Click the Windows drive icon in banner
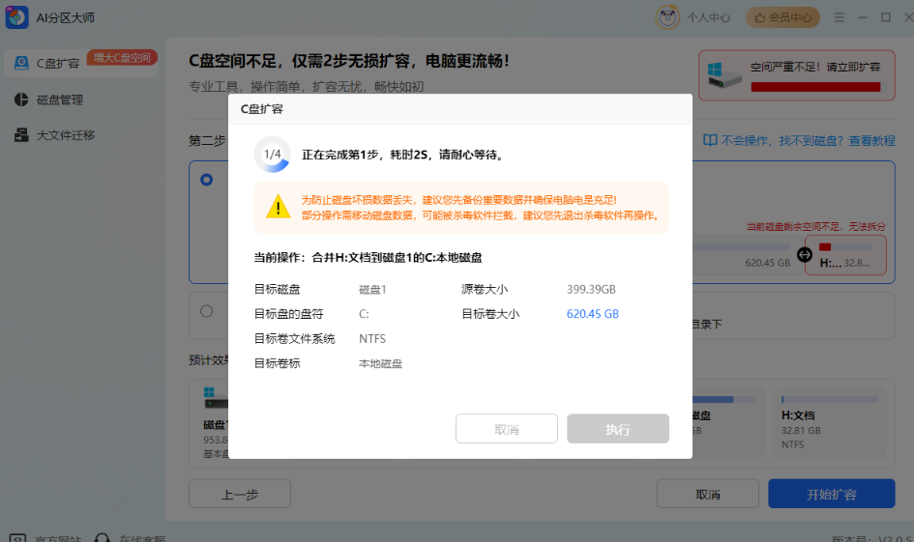Image resolution: width=914 pixels, height=542 pixels. pyautogui.click(x=722, y=75)
